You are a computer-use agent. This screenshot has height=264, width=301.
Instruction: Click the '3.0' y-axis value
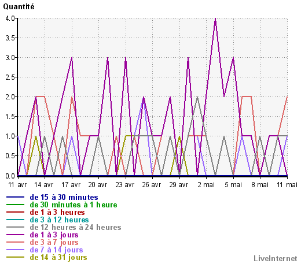pyautogui.click(x=10, y=58)
